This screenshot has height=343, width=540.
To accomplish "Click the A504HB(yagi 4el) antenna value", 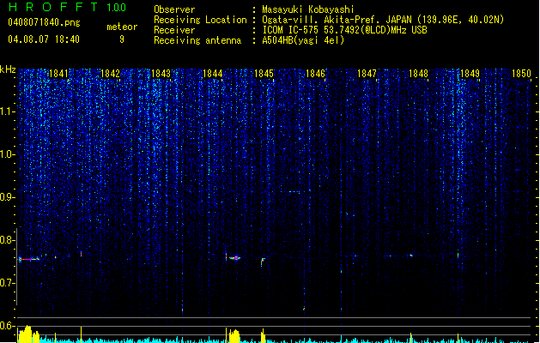I will coord(303,40).
